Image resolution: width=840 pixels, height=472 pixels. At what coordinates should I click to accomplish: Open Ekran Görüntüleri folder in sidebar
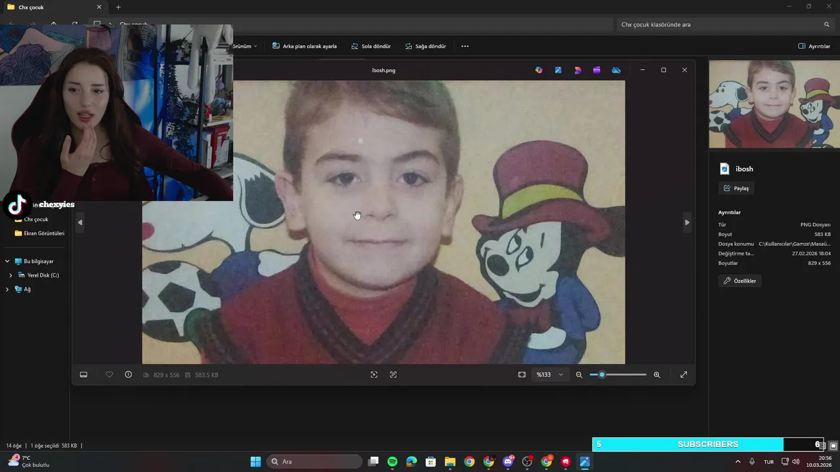[x=39, y=233]
